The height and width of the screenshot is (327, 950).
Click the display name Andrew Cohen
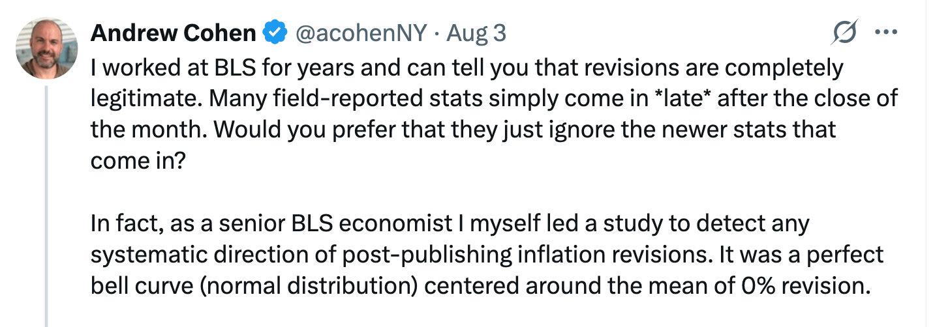pos(172,33)
